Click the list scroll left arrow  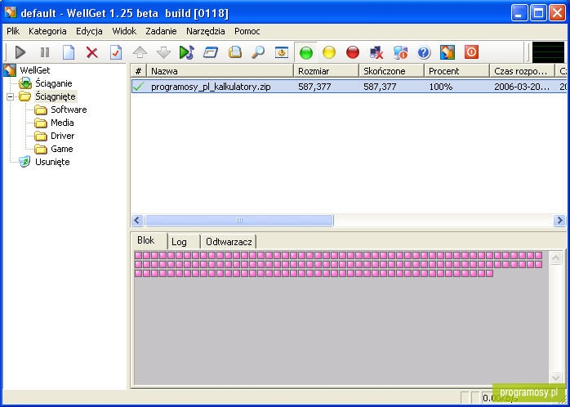click(137, 221)
